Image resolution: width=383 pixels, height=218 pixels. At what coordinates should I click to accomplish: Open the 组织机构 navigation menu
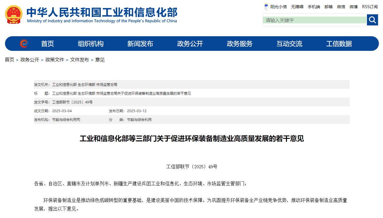(91, 44)
